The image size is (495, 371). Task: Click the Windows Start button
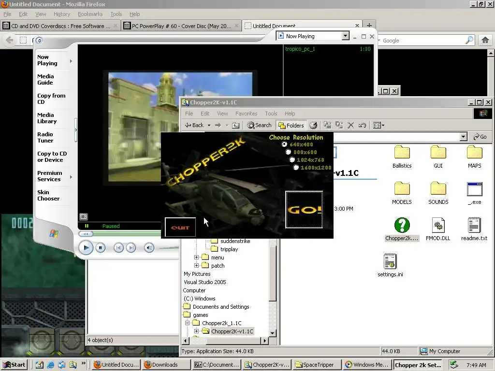click(x=14, y=365)
